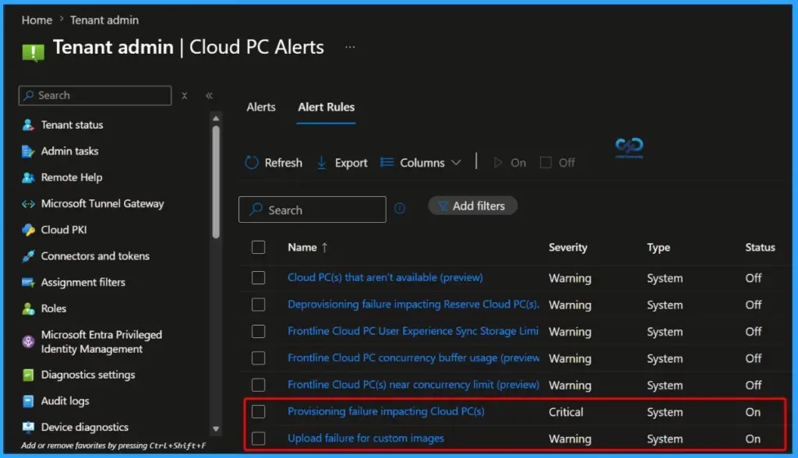This screenshot has width=798, height=458.
Task: Check Frontline User Experience Sync Storage row
Action: pos(259,331)
